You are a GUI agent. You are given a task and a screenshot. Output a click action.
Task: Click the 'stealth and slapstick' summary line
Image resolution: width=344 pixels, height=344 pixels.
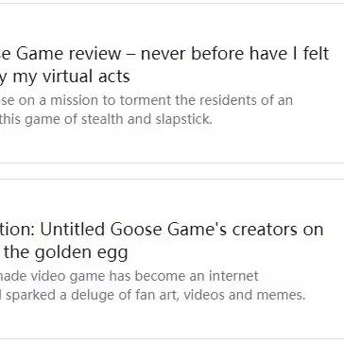coord(106,119)
